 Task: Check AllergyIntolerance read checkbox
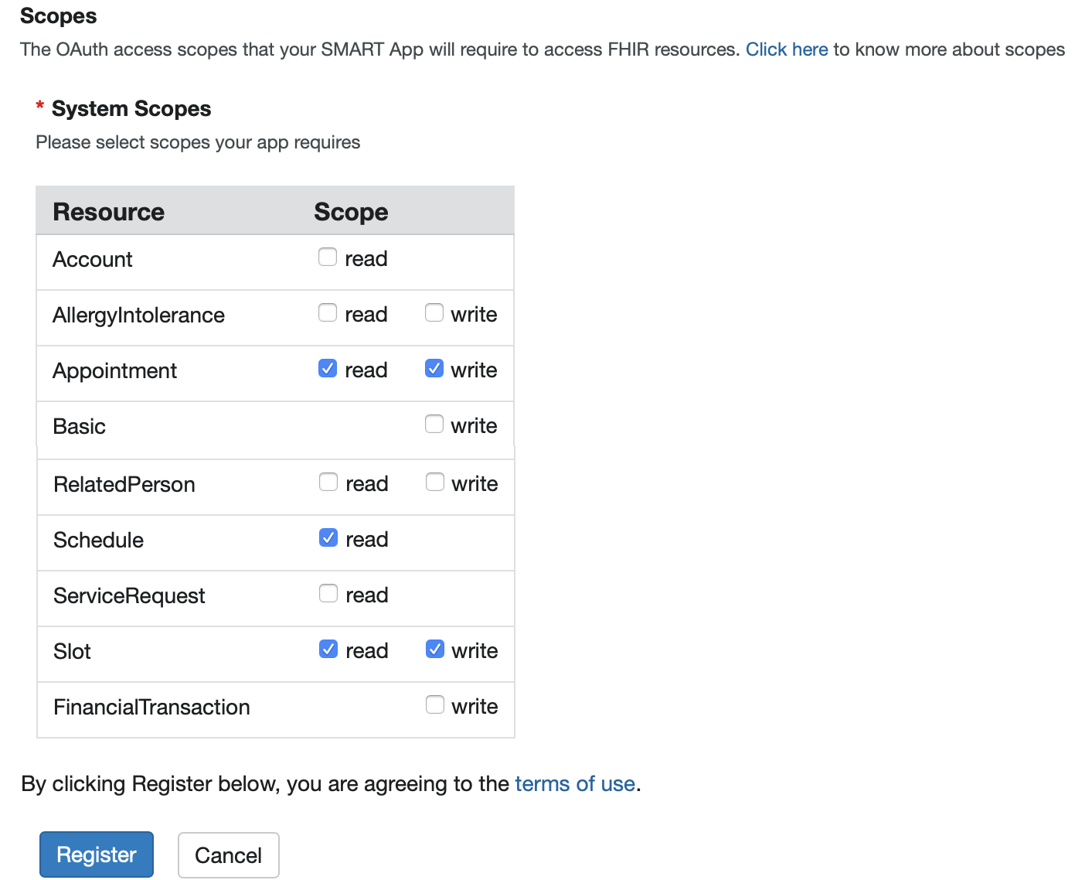[x=328, y=313]
